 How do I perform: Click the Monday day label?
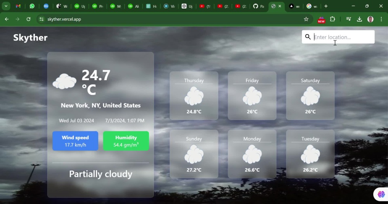(x=252, y=139)
